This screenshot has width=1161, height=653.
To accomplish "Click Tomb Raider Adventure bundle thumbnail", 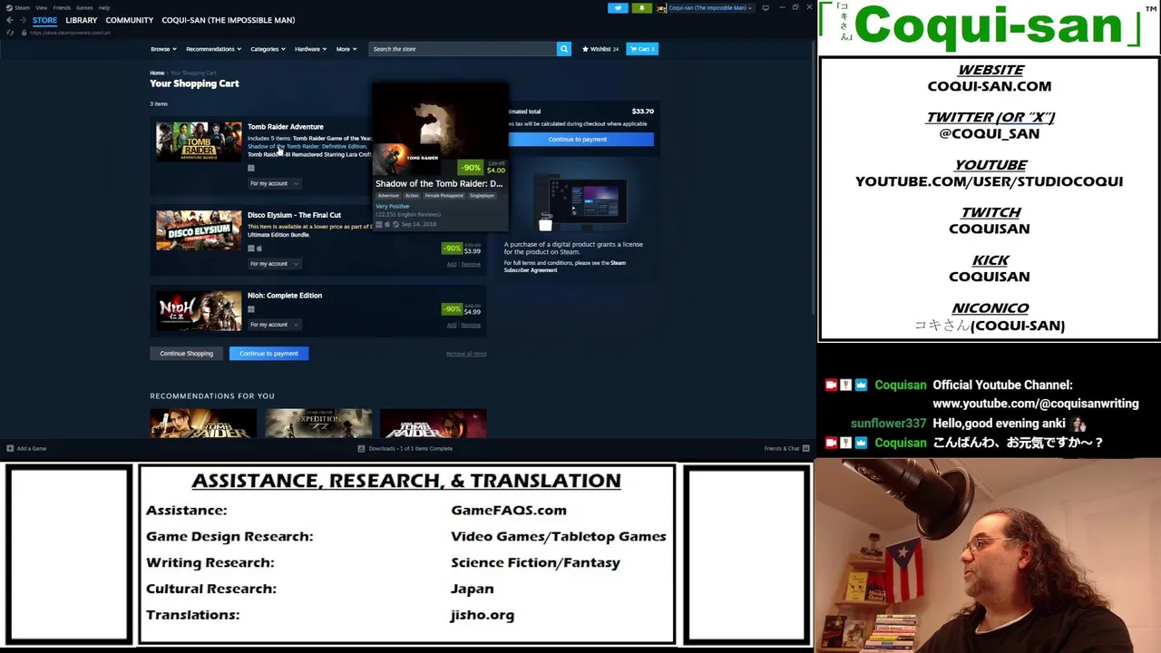I will pyautogui.click(x=199, y=141).
